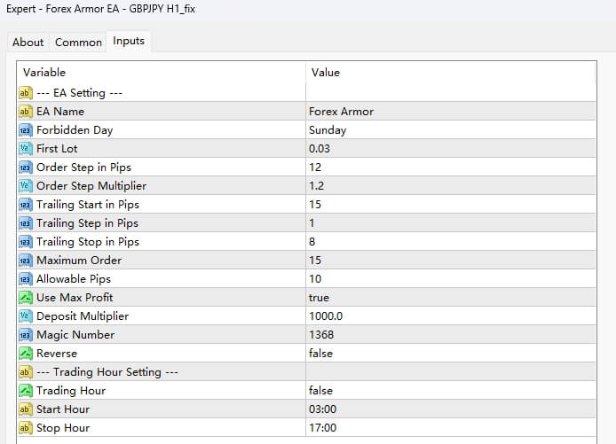
Task: Click the icon beside EA Name
Action: pos(25,112)
